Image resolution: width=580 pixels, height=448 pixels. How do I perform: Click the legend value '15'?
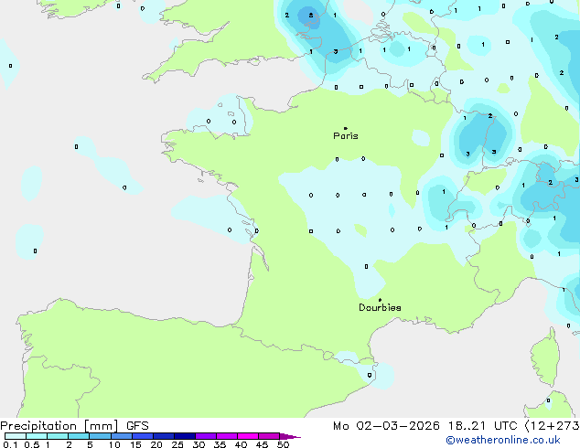[x=135, y=444]
